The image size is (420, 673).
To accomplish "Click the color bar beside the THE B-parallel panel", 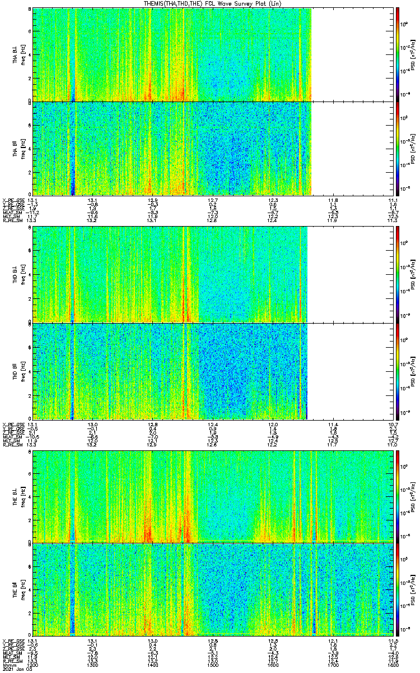I will click(397, 590).
